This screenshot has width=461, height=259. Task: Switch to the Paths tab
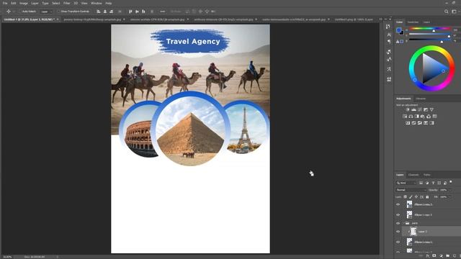[427, 175]
